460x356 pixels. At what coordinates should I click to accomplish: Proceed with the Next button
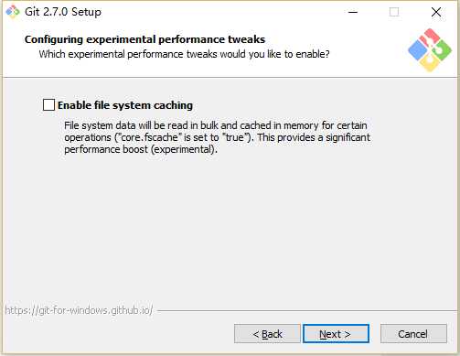[336, 334]
